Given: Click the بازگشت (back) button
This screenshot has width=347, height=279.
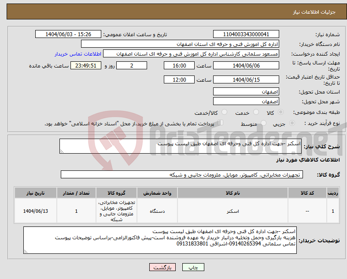Looking at the screenshot, I should point(162,267).
